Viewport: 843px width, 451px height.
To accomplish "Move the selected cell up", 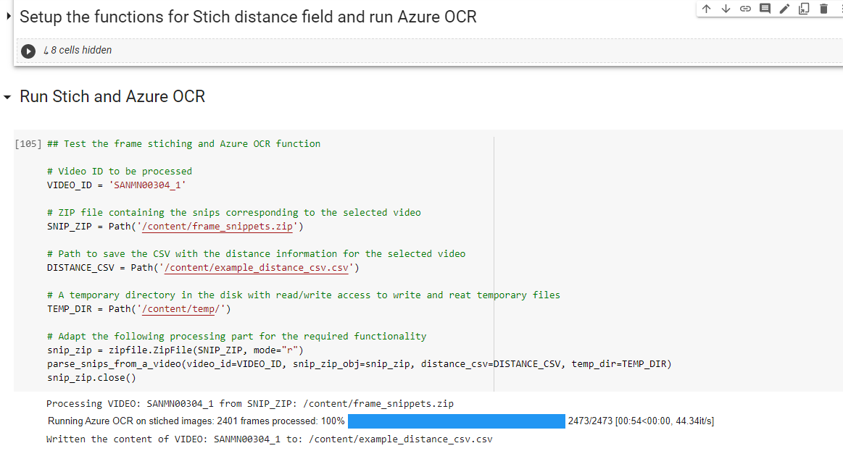I will 707,9.
